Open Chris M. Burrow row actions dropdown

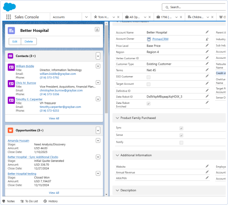[98, 82]
